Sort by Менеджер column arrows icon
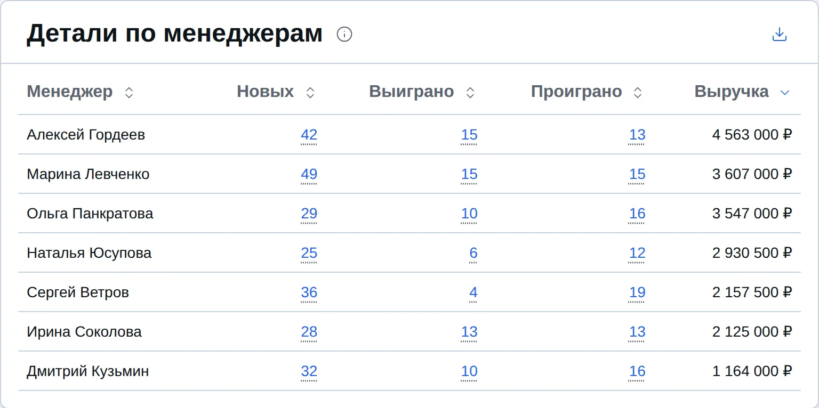819x408 pixels. tap(129, 93)
